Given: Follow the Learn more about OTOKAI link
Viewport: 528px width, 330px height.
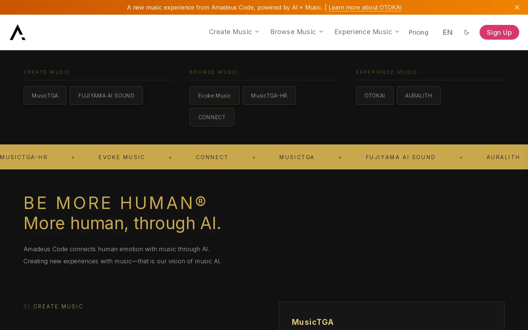Looking at the screenshot, I should [365, 7].
